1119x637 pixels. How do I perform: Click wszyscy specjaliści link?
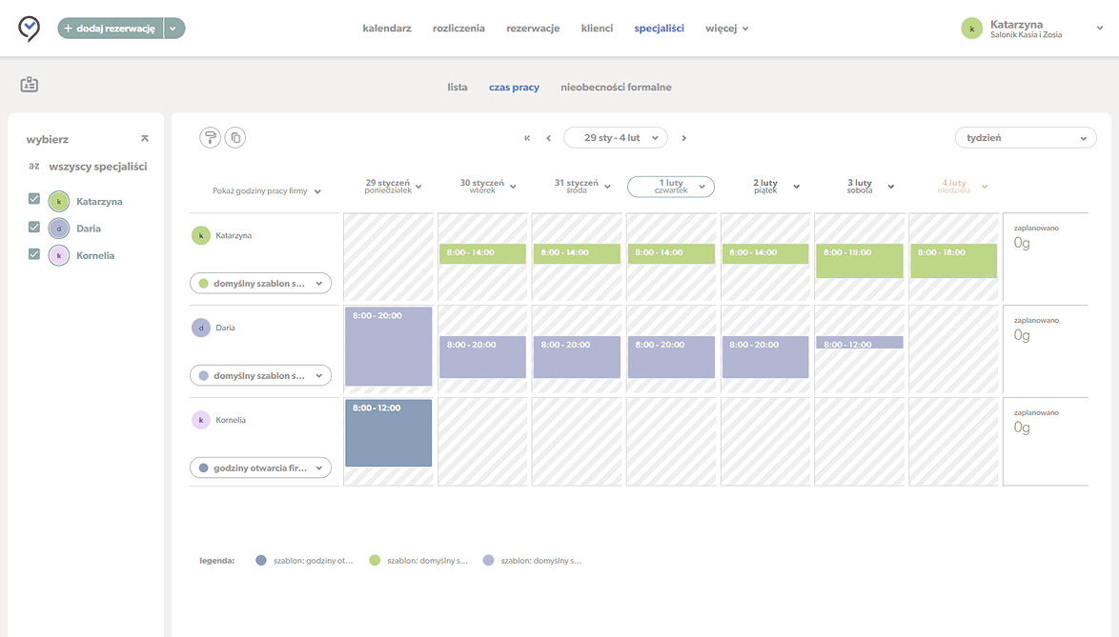[98, 167]
